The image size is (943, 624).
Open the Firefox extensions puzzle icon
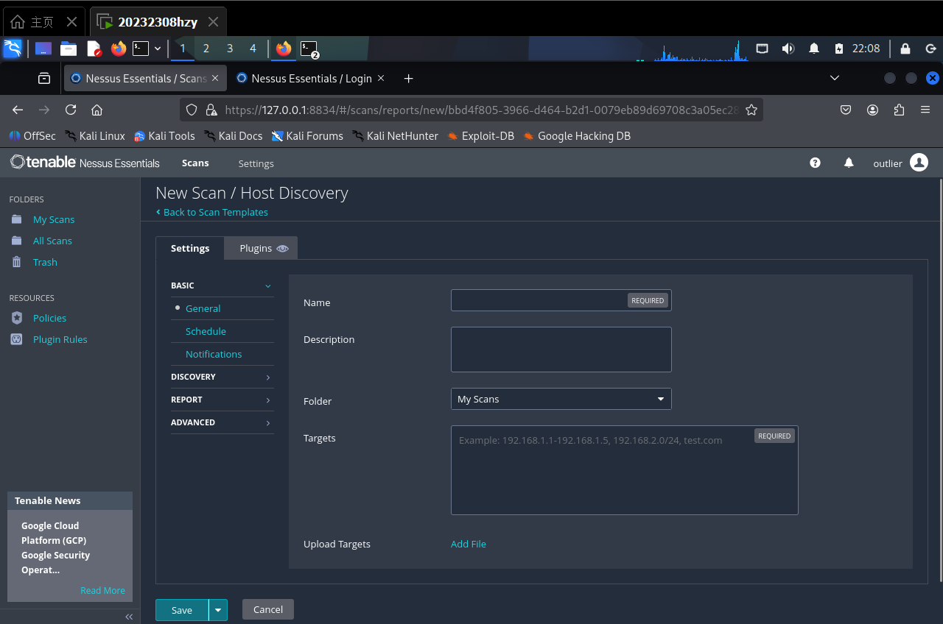click(899, 110)
